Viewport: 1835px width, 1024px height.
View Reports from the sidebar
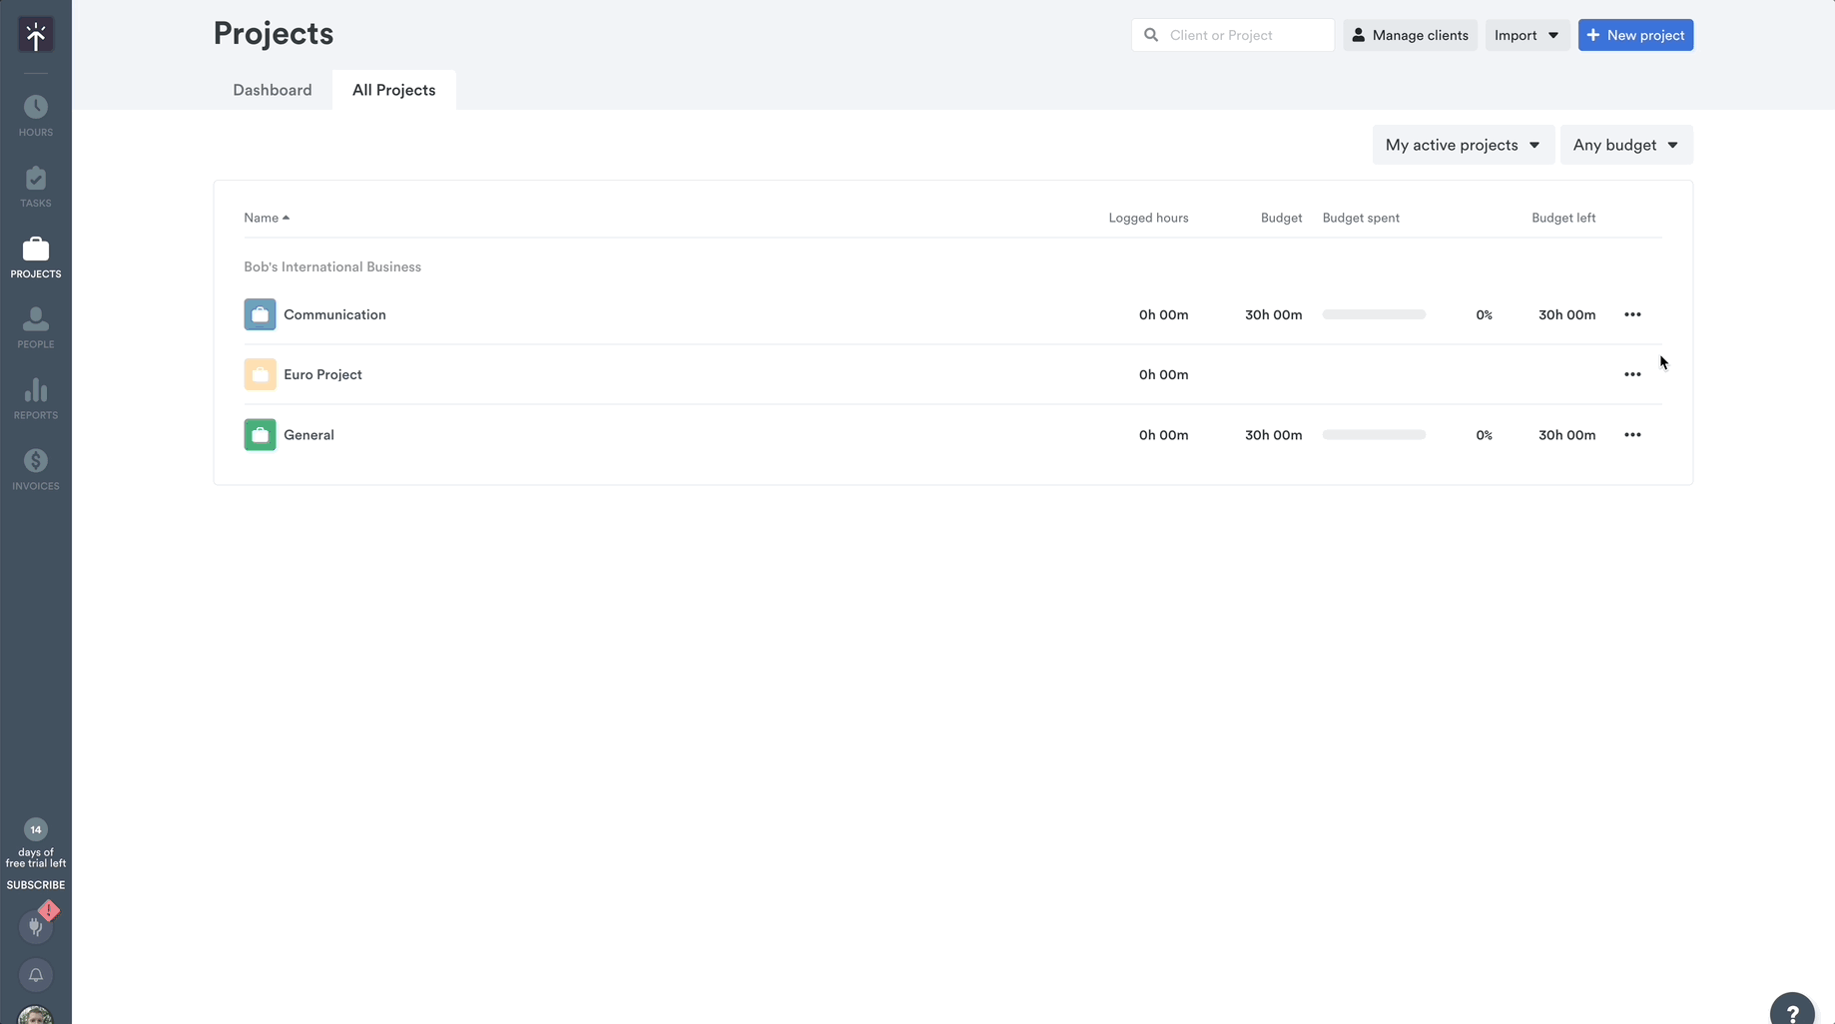point(35,397)
